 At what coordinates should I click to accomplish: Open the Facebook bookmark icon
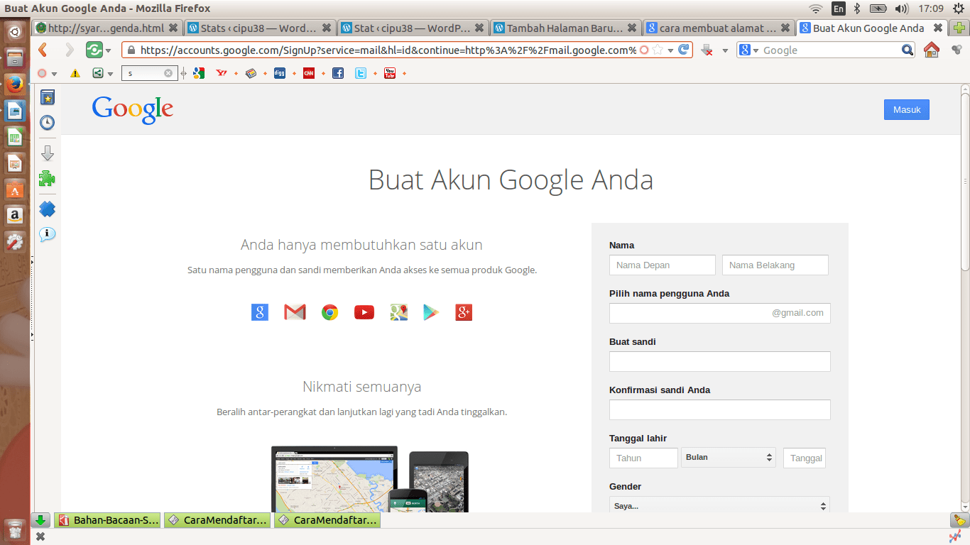[x=338, y=73]
